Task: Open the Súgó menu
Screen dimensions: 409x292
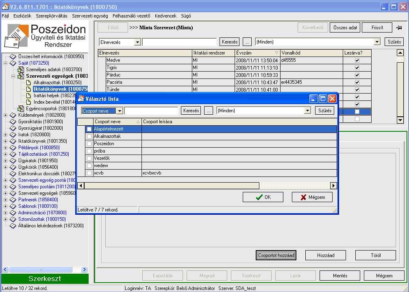Action: [186, 16]
